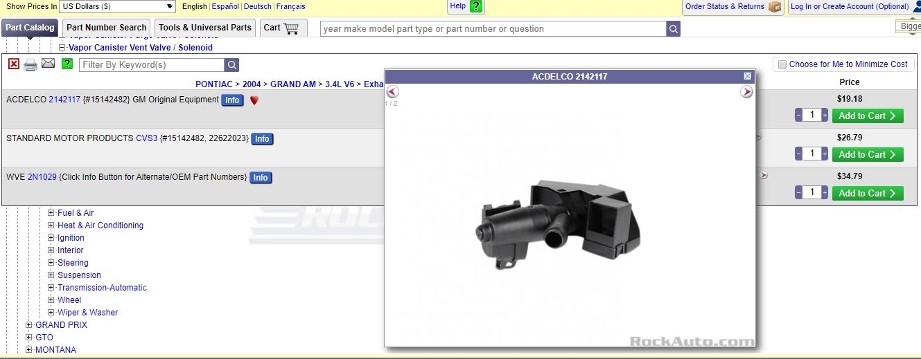Screen dimensions: 921x359
Task: Expand the GRAND PRIX model node
Action: [x=29, y=325]
